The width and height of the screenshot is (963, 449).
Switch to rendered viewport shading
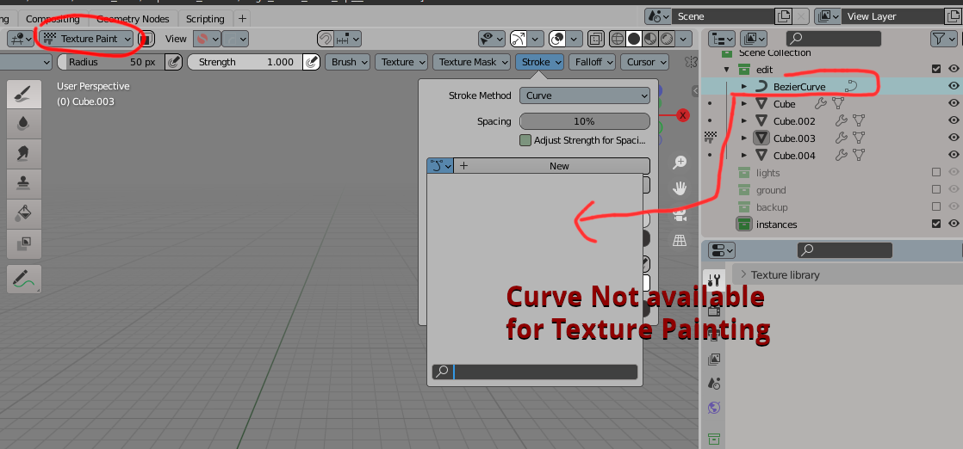tap(667, 39)
